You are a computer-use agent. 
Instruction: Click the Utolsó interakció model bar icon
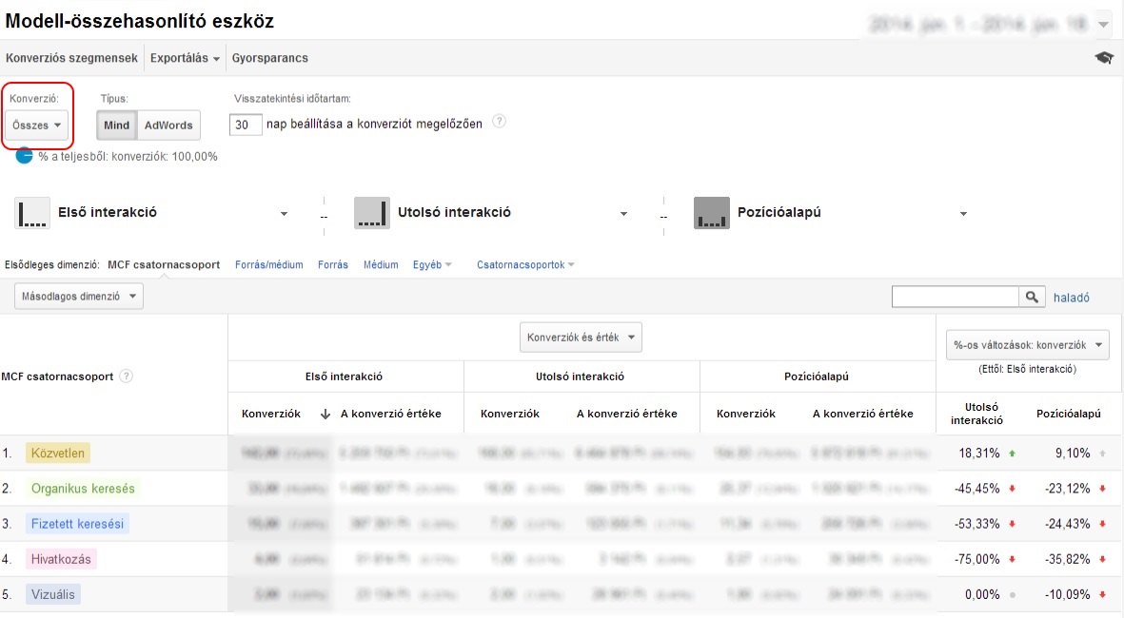372,213
